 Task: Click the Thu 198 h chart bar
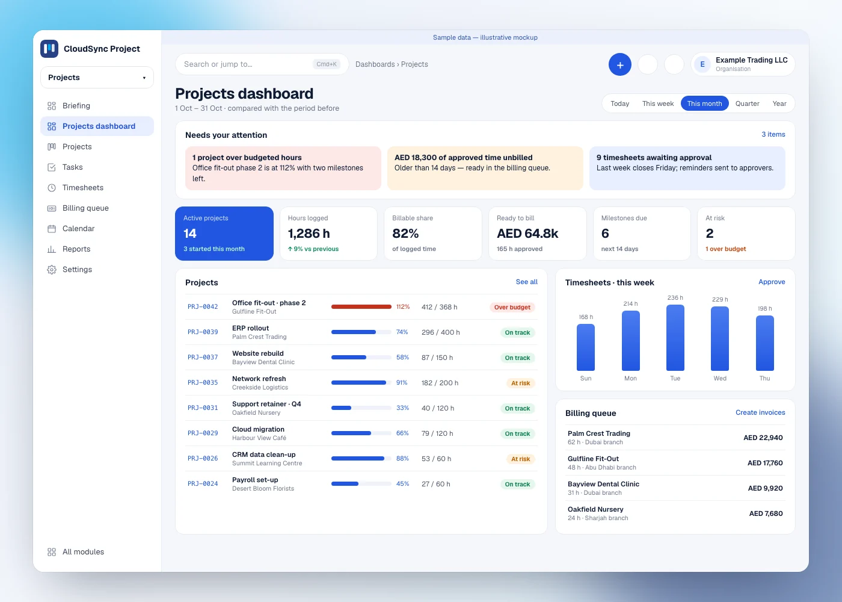(x=765, y=343)
